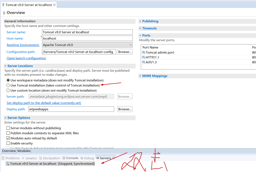Select the HTTP/1.1 port row
The image size is (256, 172).
point(198,57)
